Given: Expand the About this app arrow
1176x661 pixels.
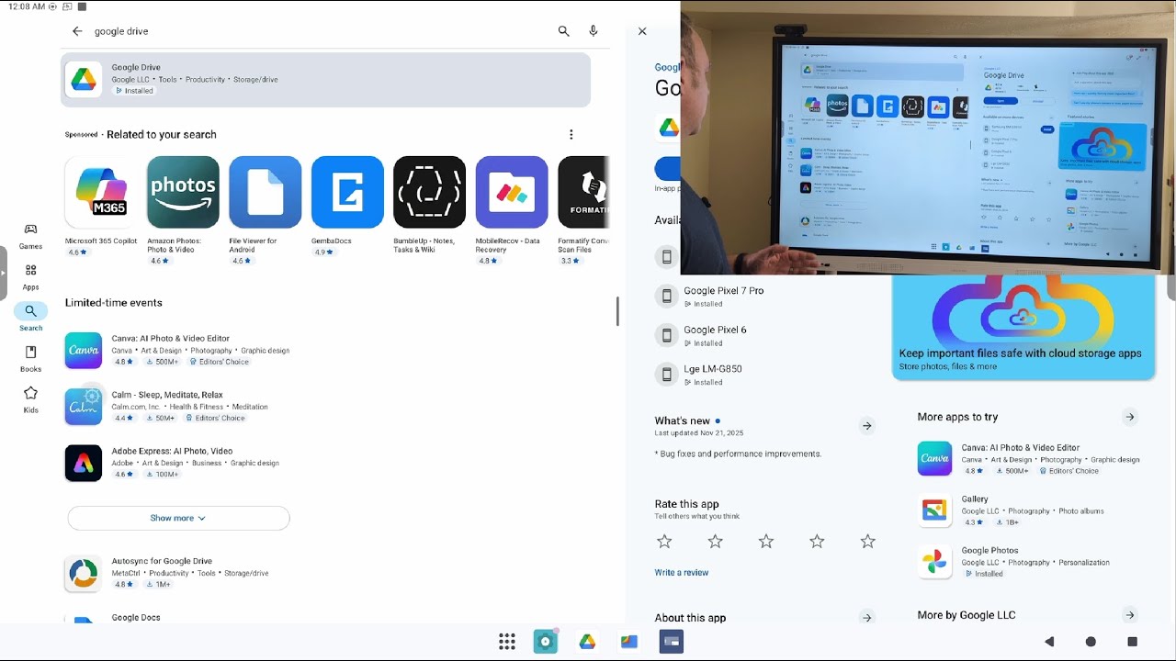Looking at the screenshot, I should (x=866, y=618).
